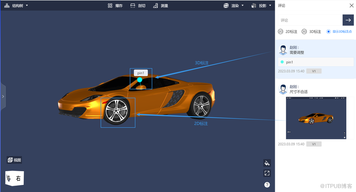The width and height of the screenshot is (356, 192).
Task: Expand the collapsed left side panel arrow
Action: click(3, 96)
